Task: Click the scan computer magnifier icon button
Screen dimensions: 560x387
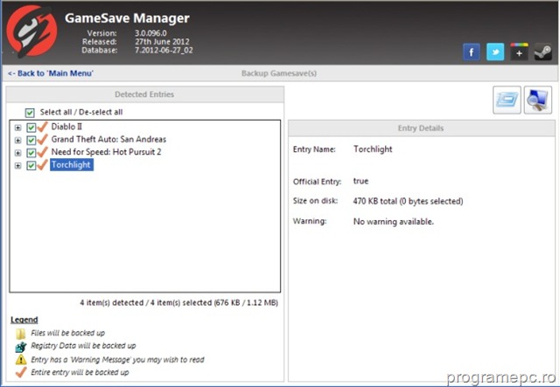Action: pyautogui.click(x=538, y=100)
